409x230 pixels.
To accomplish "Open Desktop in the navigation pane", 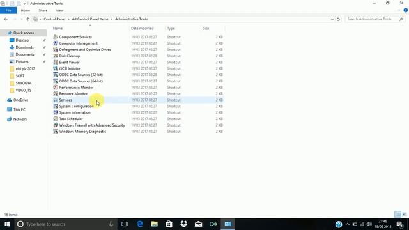I will [22, 40].
